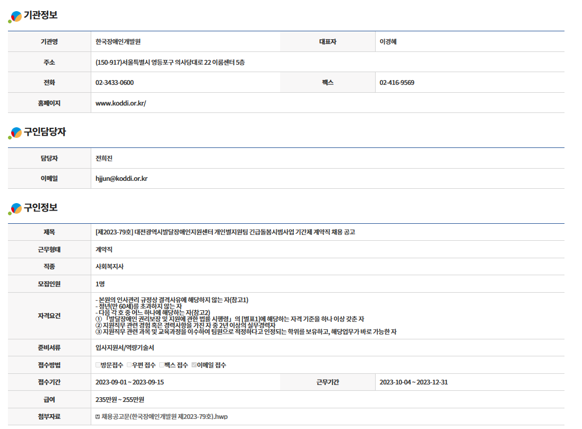Click the hjjun@koddi.or.kr email address
This screenshot has width=582, height=429.
click(121, 179)
